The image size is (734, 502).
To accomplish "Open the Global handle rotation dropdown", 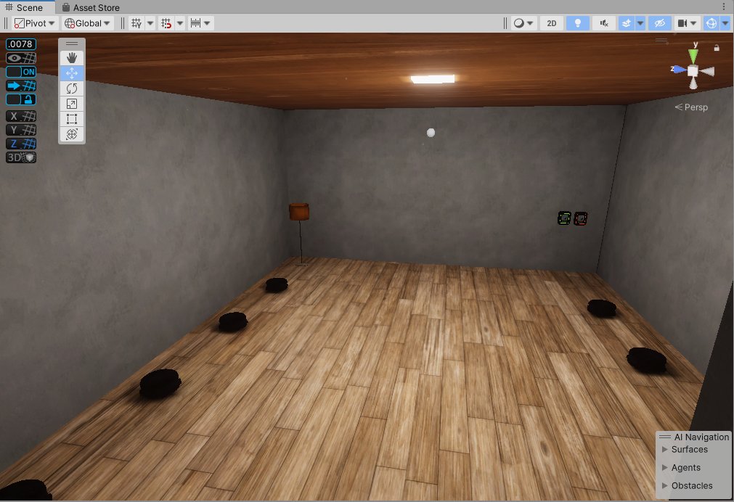I will point(88,23).
